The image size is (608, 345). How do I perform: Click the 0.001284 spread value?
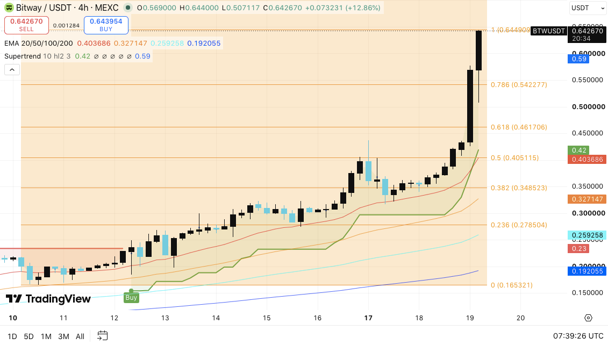pos(66,26)
